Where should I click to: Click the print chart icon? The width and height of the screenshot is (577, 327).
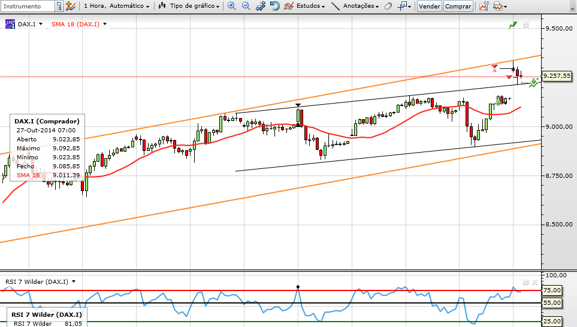point(497,6)
